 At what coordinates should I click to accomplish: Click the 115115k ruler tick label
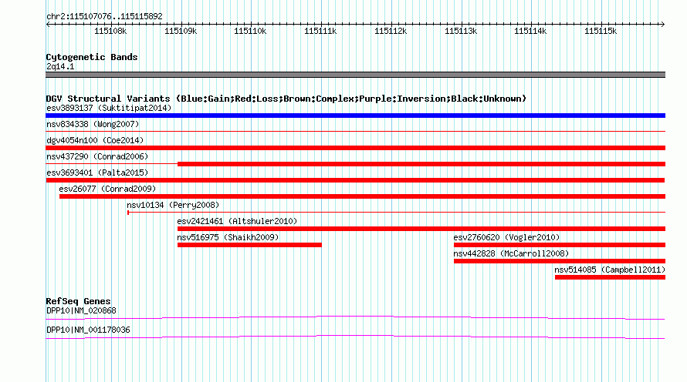[601, 31]
